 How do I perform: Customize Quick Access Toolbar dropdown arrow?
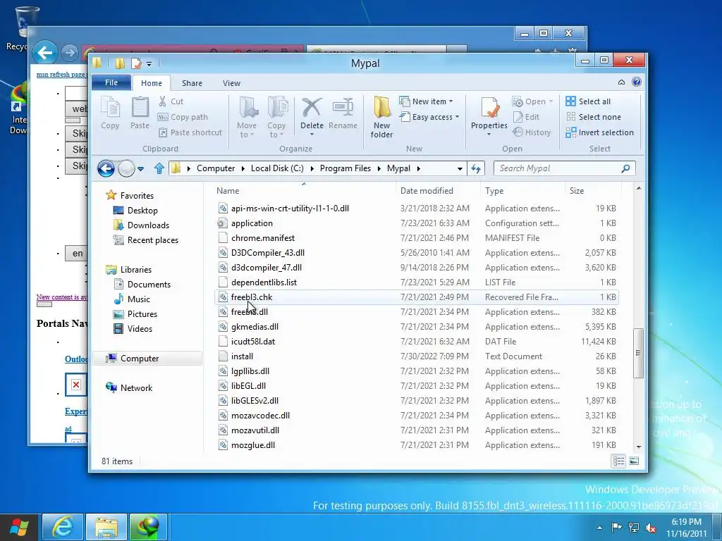[x=149, y=63]
